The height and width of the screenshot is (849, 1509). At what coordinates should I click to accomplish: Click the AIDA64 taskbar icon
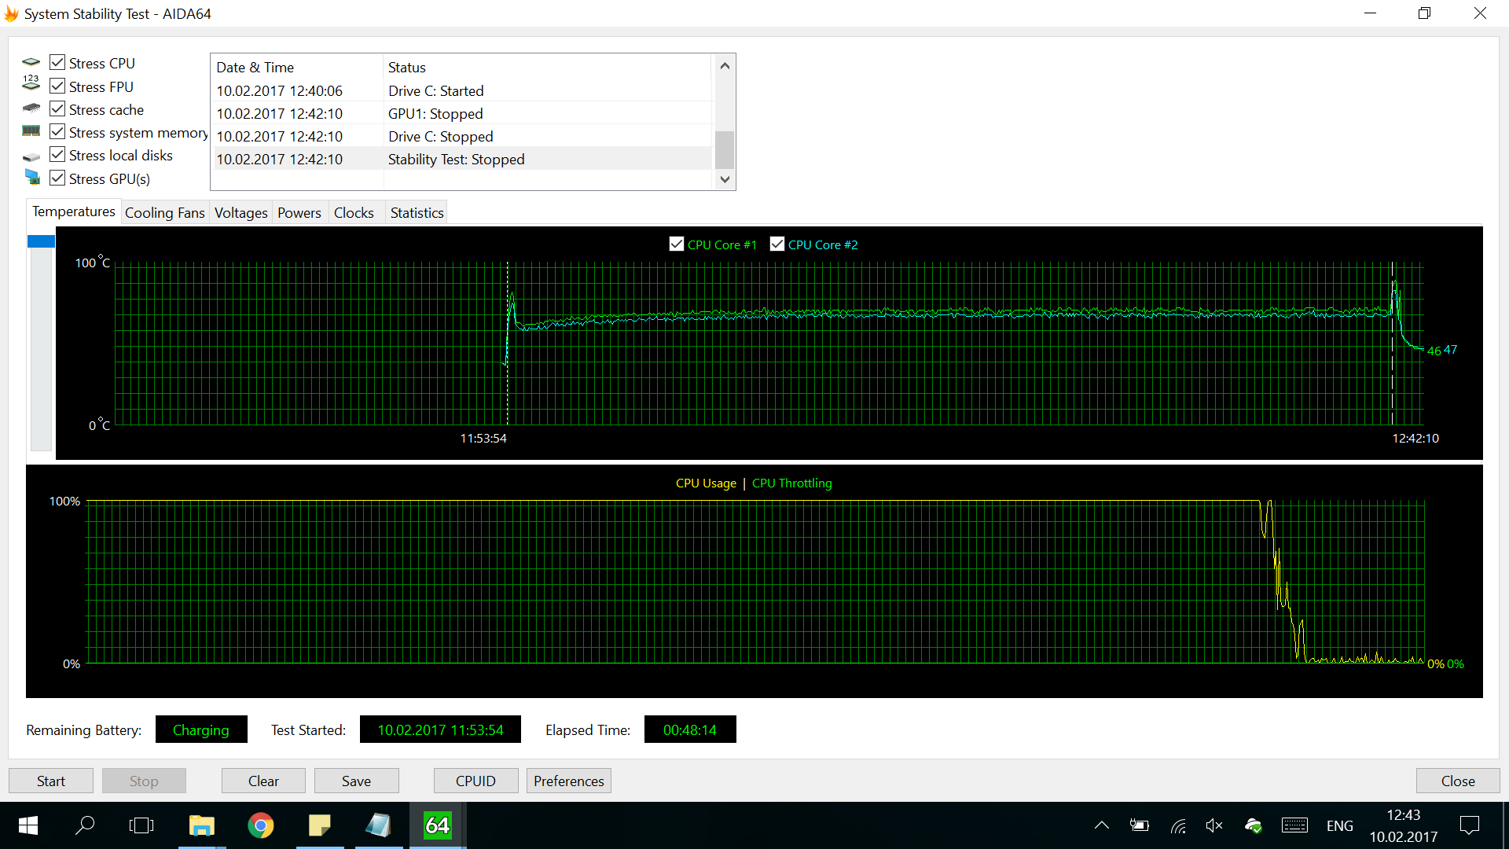(437, 825)
